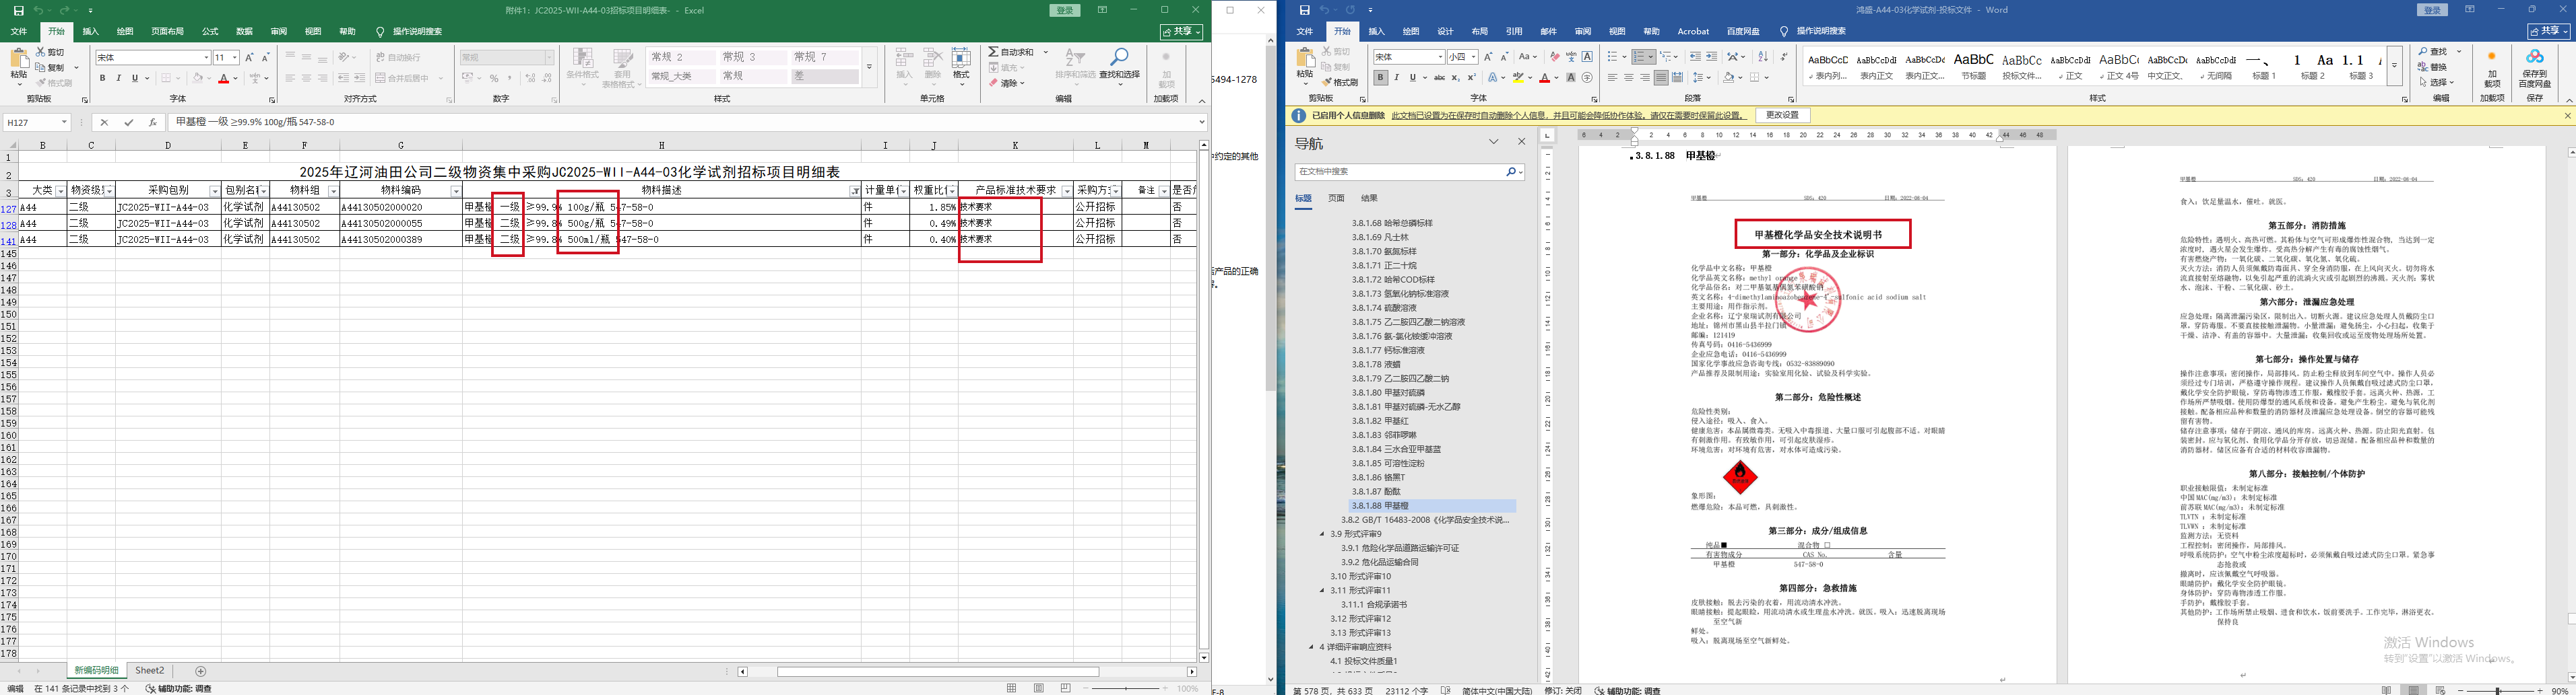This screenshot has width=2576, height=695.
Task: Click Word format painter (格式刷)
Action: pos(1339,82)
